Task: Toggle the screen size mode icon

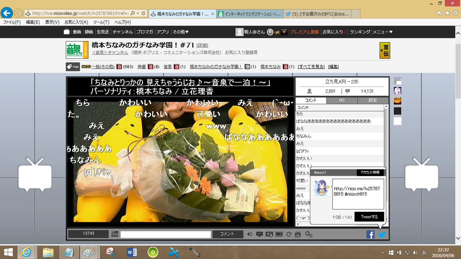Action: pos(279,234)
